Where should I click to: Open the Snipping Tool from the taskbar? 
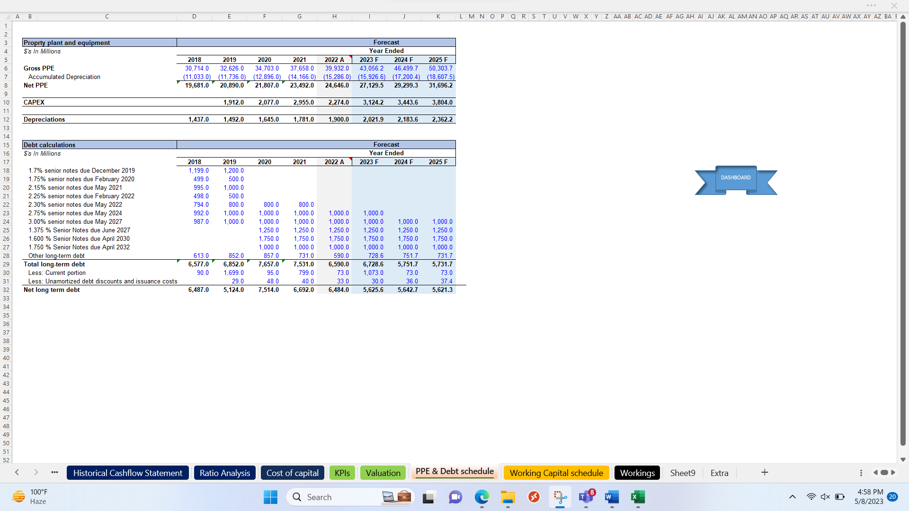point(560,497)
